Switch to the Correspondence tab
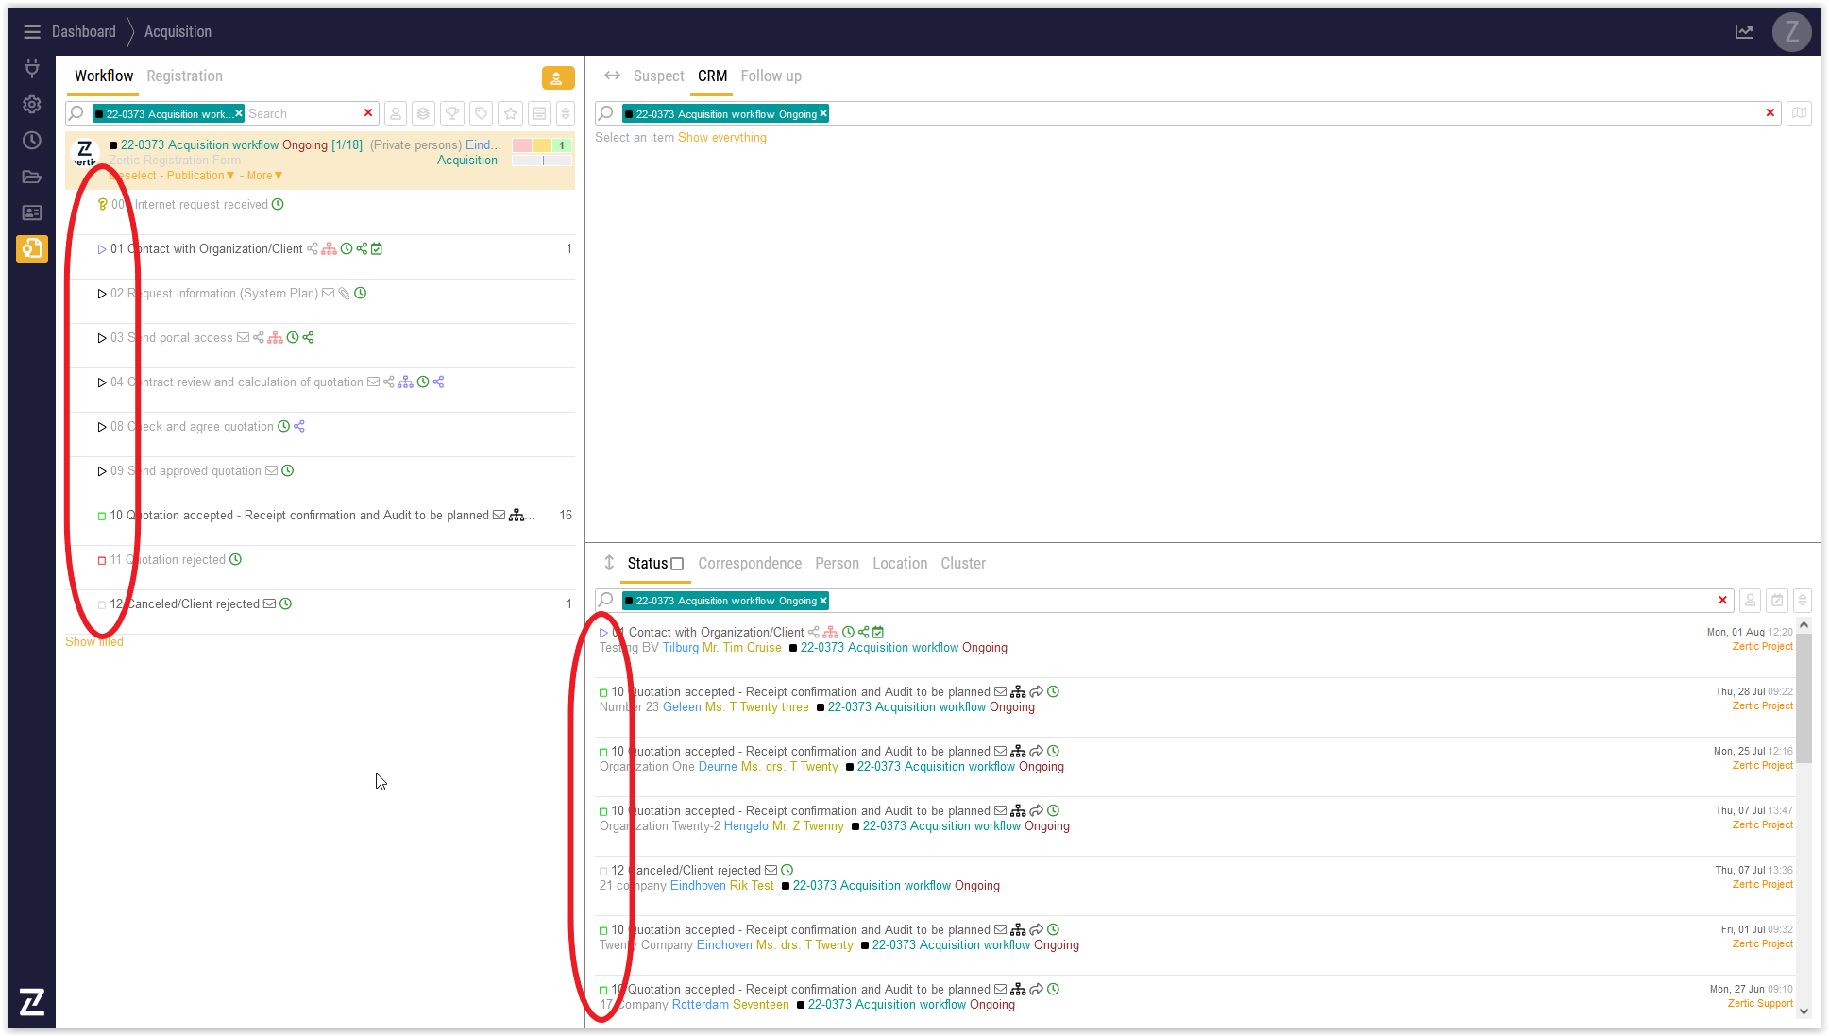Screen dimensions: 1829x1036 tap(749, 564)
